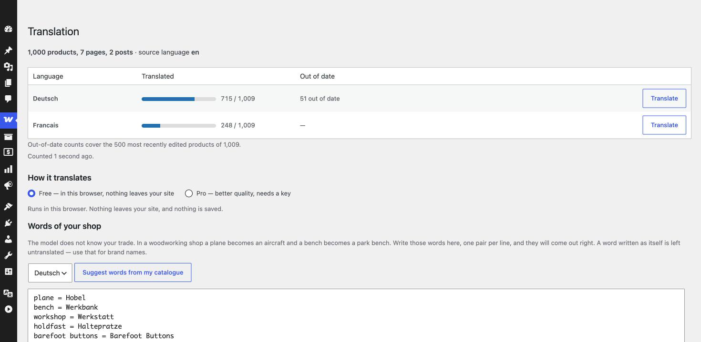Open Users person icon in sidebar

point(8,239)
